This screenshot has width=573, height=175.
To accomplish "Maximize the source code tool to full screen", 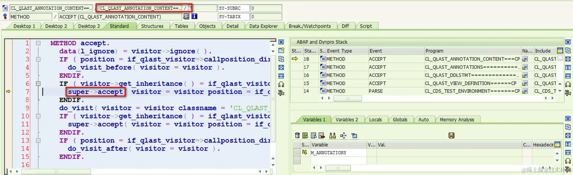I will (x=281, y=67).
